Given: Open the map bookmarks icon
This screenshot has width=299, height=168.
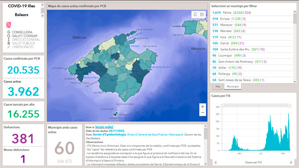Looking at the screenshot, I should 195,14.
